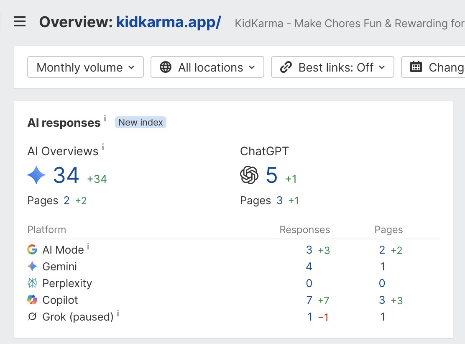The height and width of the screenshot is (344, 465).
Task: Click the Copilot platform label
Action: pos(60,300)
